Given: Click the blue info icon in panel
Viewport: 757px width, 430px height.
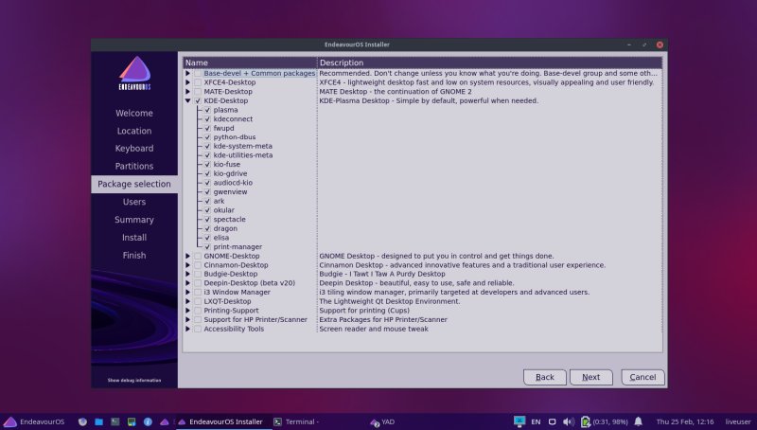Looking at the screenshot, I should click(148, 421).
